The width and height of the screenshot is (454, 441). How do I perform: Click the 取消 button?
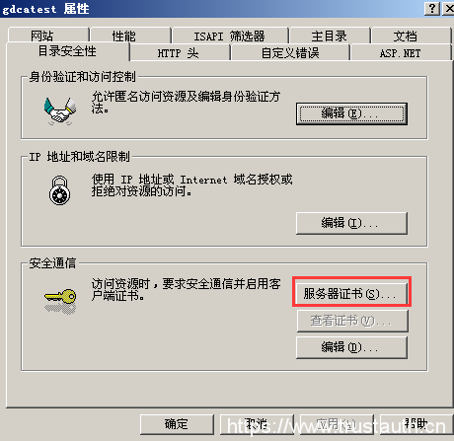[257, 424]
